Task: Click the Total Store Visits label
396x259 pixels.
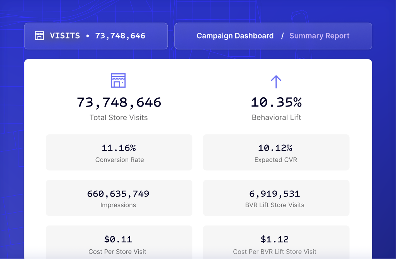Action: tap(119, 117)
